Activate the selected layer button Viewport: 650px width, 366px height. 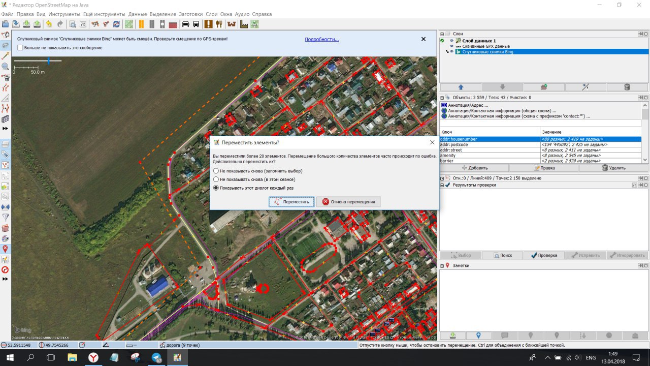pos(544,87)
